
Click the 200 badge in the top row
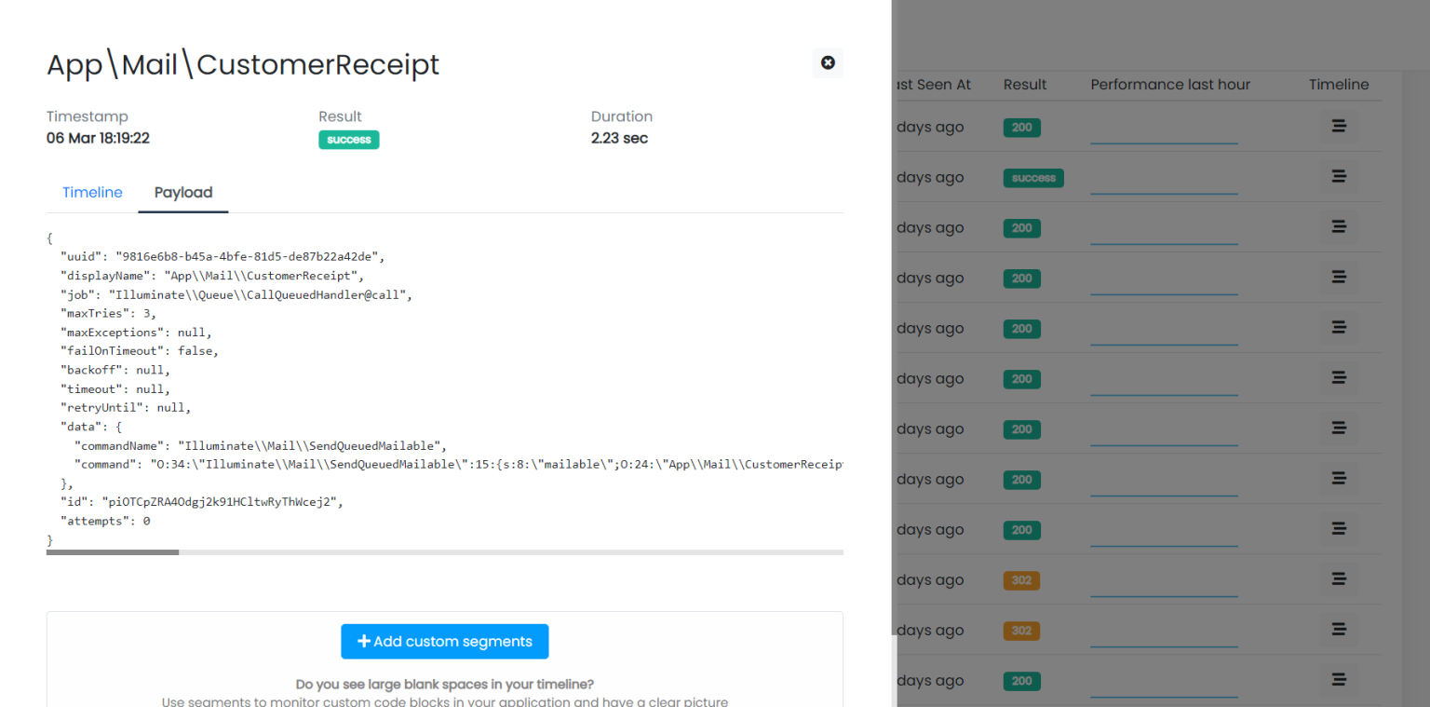coord(1021,127)
